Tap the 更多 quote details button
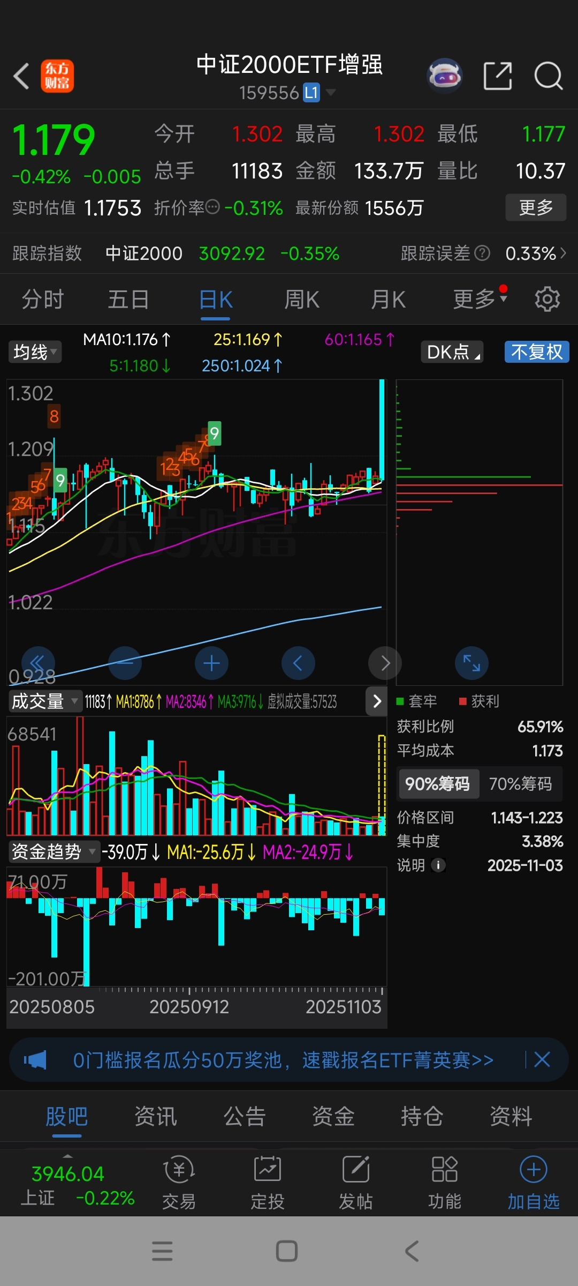 536,207
